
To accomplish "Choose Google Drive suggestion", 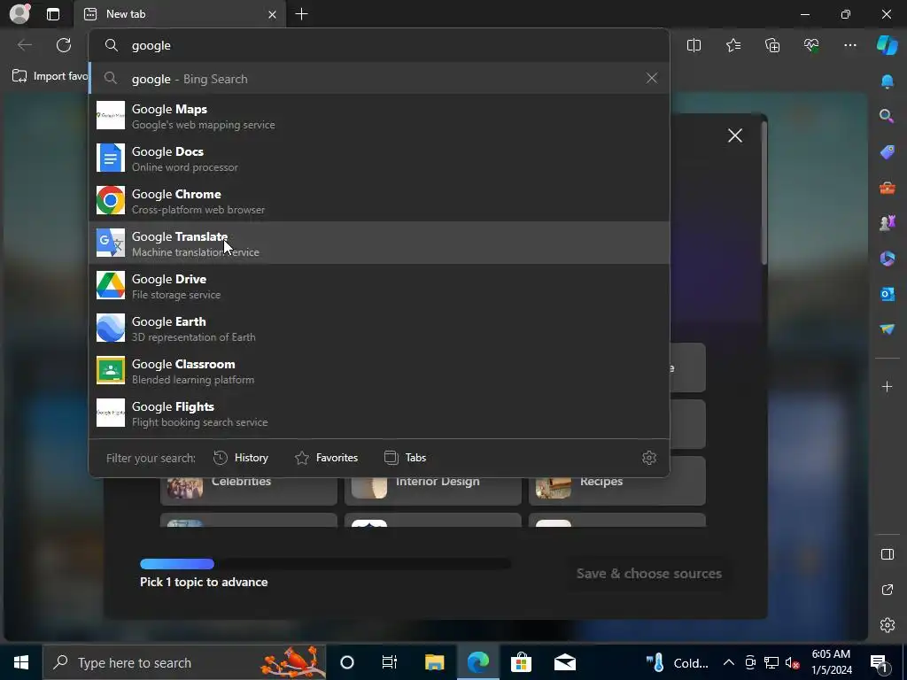I will pos(379,286).
